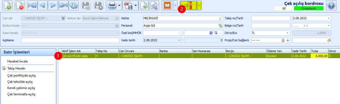
Task: Click the Seri Numarası column header
Action: [209, 51]
